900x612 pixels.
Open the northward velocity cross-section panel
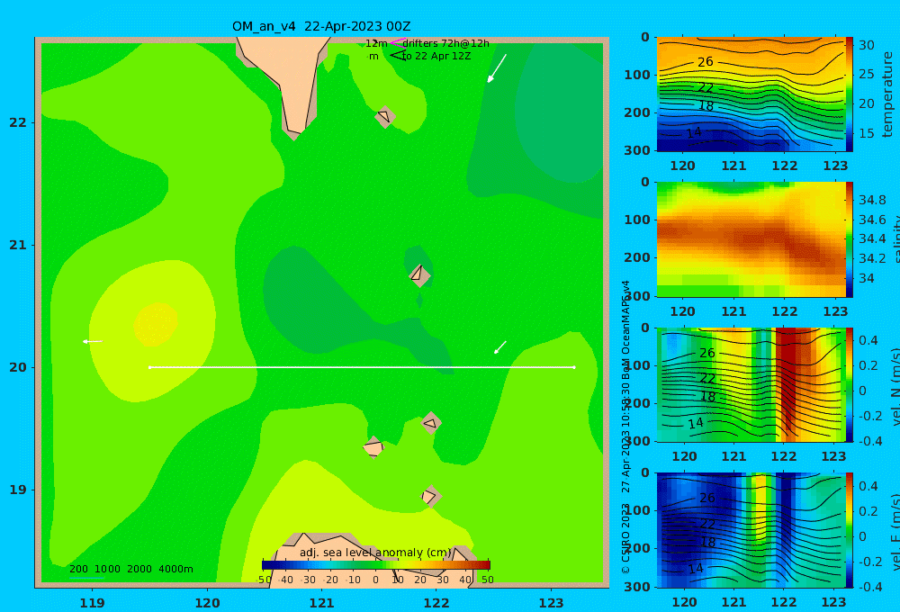pyautogui.click(x=751, y=384)
